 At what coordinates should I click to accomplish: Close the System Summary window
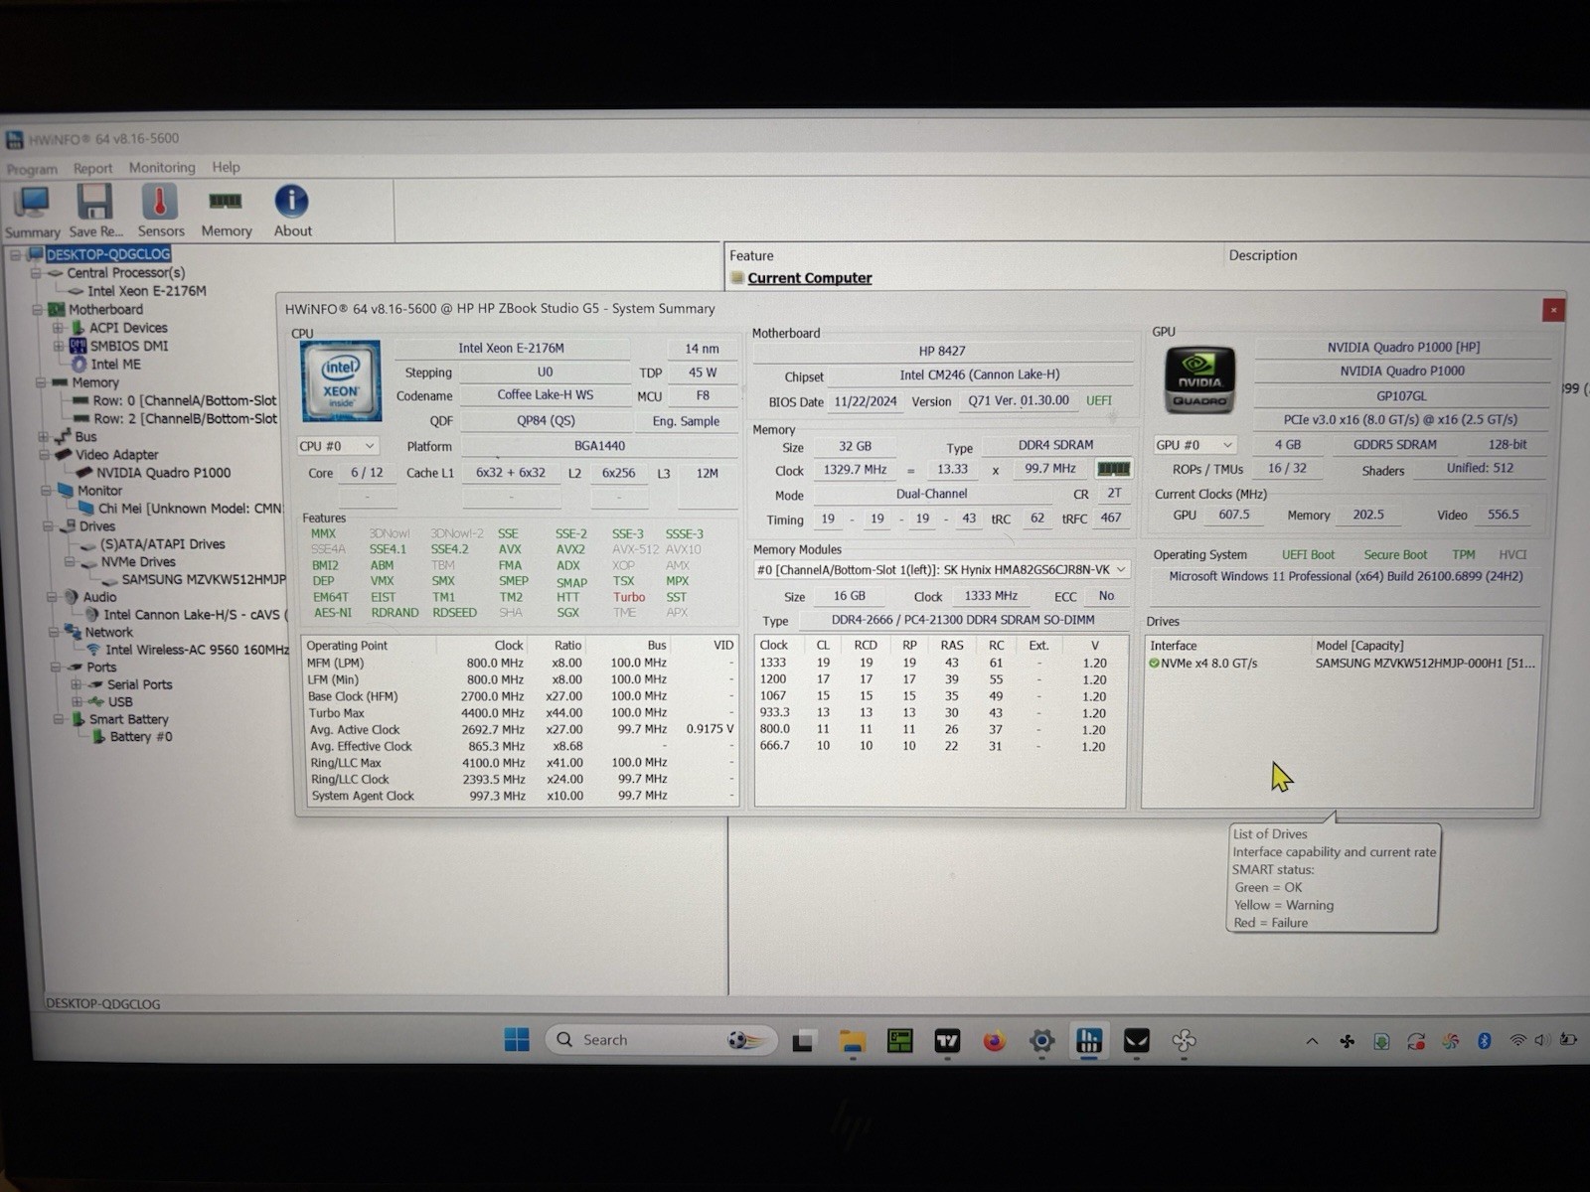coord(1553,310)
